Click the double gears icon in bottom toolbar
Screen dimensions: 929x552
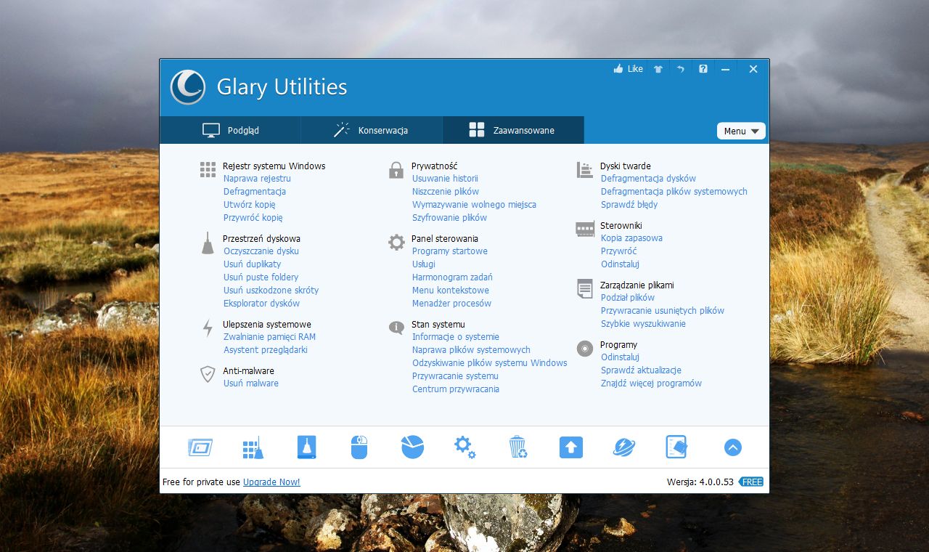[465, 447]
